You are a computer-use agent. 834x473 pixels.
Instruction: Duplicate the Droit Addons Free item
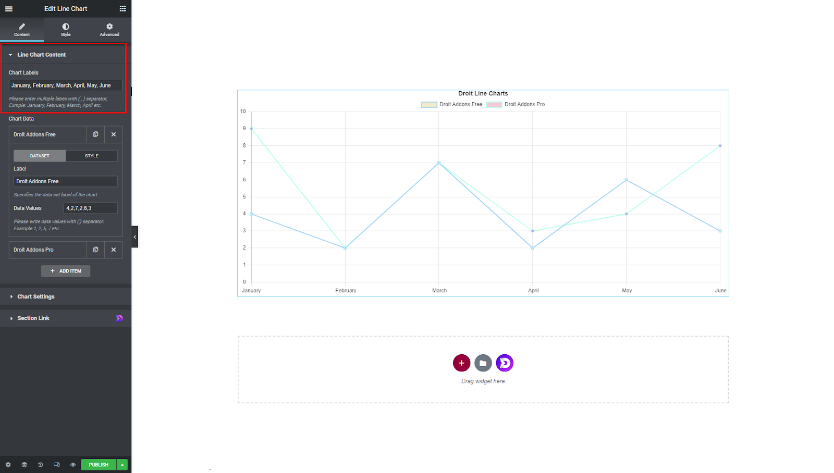[x=95, y=134]
